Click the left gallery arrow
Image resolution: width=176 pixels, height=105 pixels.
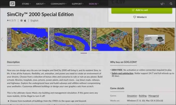click(2, 39)
